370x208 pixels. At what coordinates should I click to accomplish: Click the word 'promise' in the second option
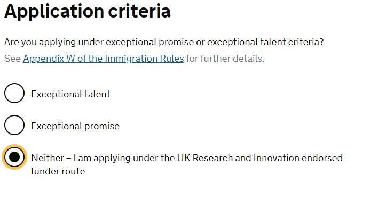click(x=102, y=127)
